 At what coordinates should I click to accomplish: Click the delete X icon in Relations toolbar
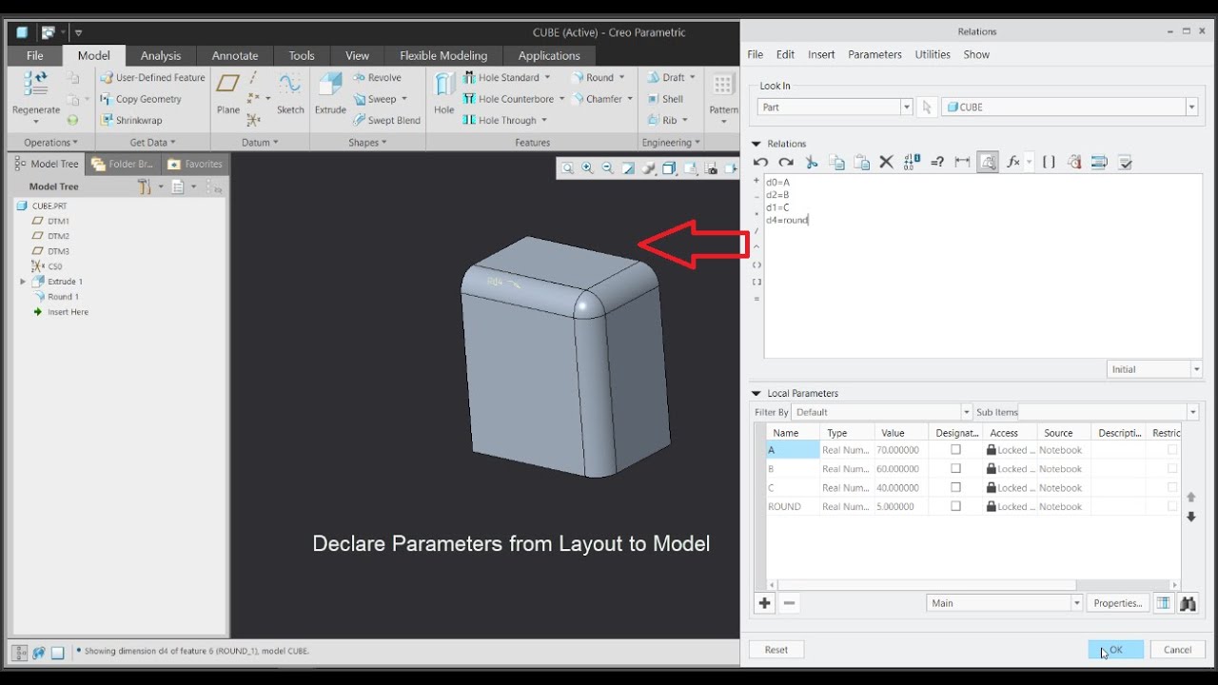[886, 163]
